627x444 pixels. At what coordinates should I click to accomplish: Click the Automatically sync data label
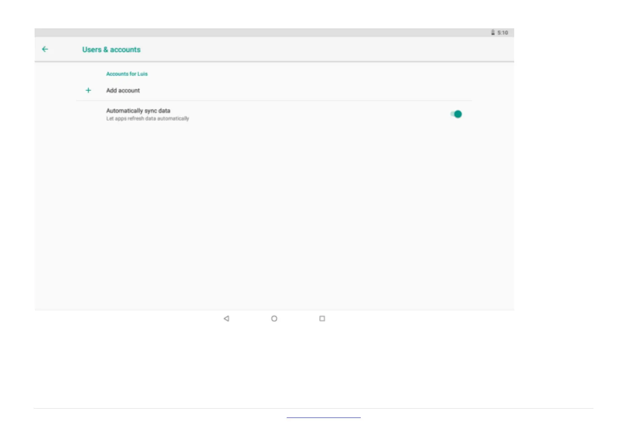point(138,111)
